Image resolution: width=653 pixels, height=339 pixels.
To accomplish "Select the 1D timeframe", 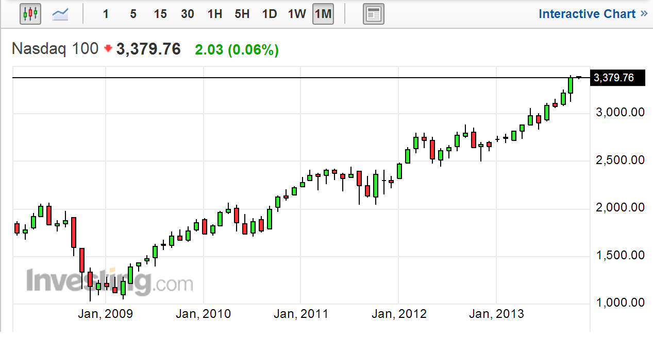I will click(x=270, y=14).
